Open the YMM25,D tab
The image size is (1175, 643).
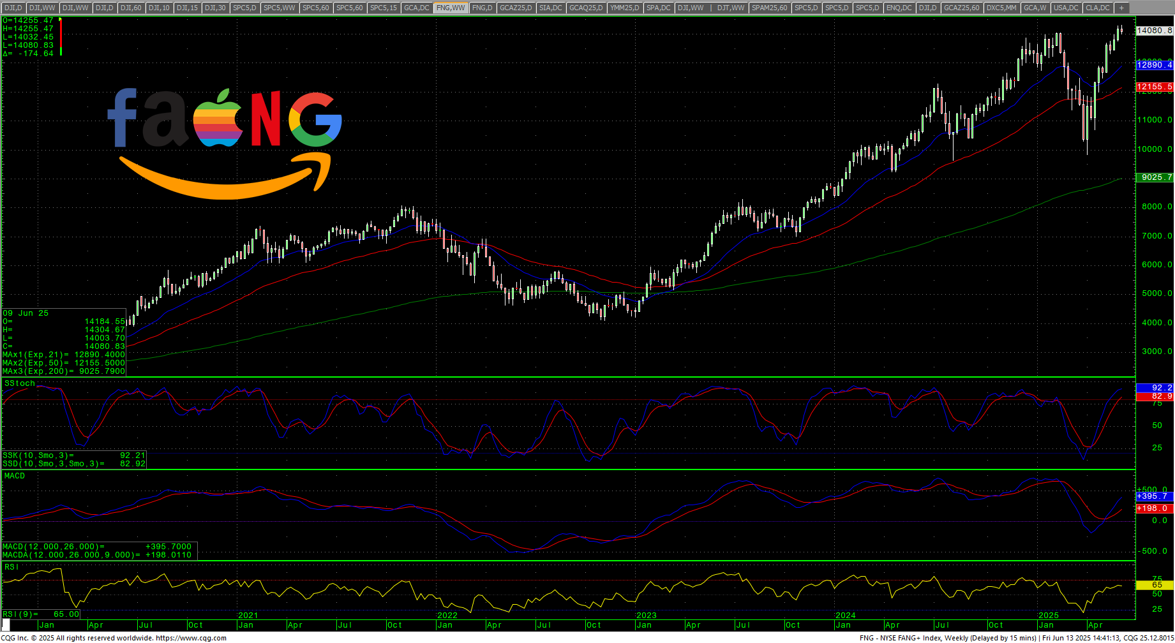pyautogui.click(x=625, y=8)
